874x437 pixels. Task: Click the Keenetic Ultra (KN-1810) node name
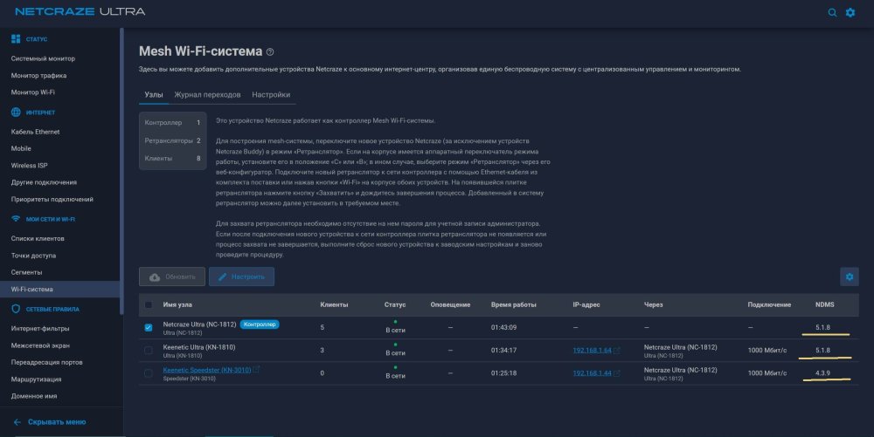[x=199, y=347]
